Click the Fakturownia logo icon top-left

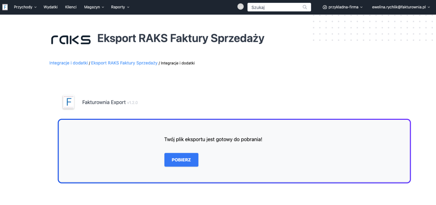pyautogui.click(x=5, y=7)
